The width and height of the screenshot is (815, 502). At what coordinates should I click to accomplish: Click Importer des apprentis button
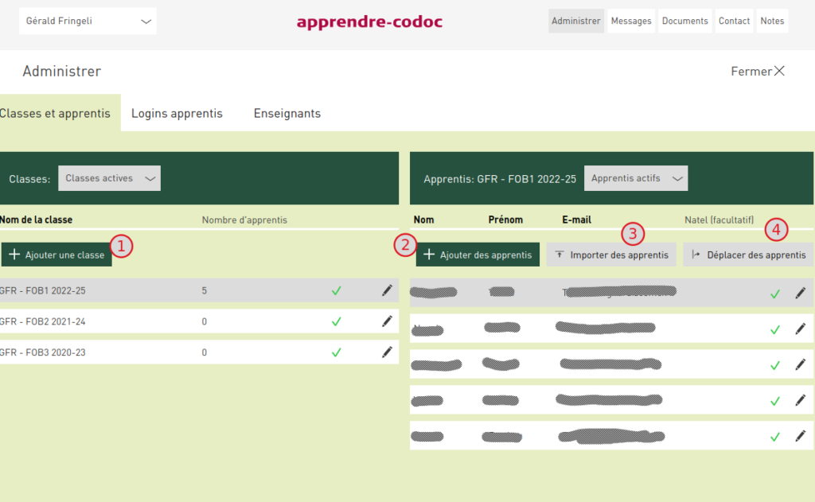tap(611, 255)
